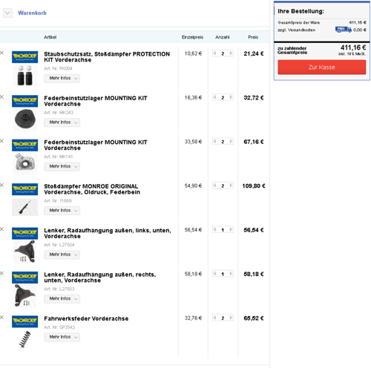
Task: Remove the Stoßdämpfer MONROE ORIGINAL item
Action: [x=1, y=185]
